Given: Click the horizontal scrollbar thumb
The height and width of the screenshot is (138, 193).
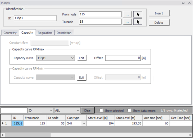Looking at the screenshot, I should (x=28, y=135).
